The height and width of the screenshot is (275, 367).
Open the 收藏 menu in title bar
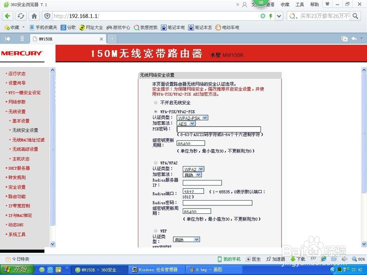tap(285, 4)
